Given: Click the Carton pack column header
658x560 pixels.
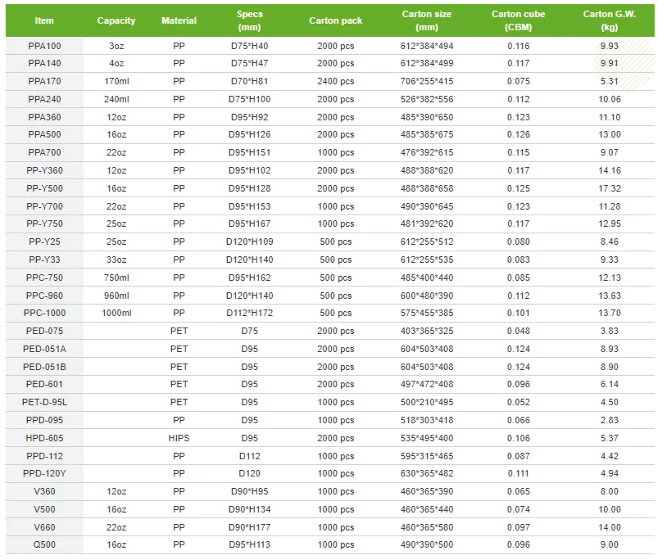Looking at the screenshot, I should coord(335,20).
